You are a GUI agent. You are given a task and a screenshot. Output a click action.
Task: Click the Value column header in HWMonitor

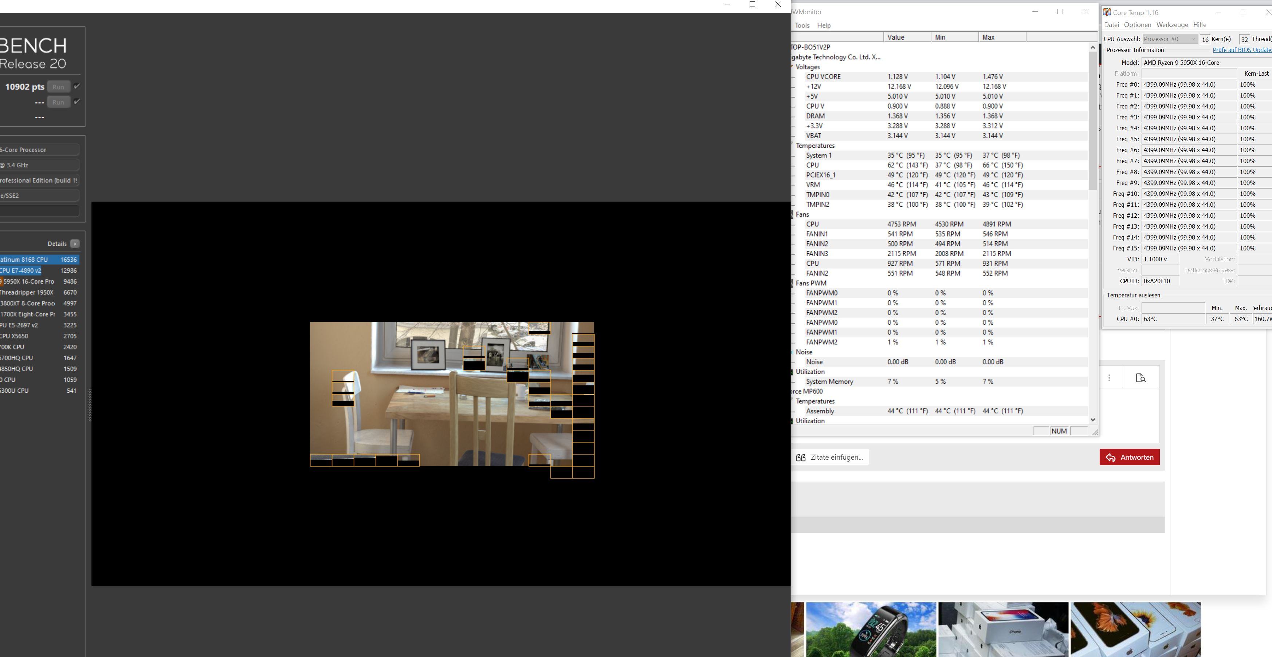coord(907,37)
